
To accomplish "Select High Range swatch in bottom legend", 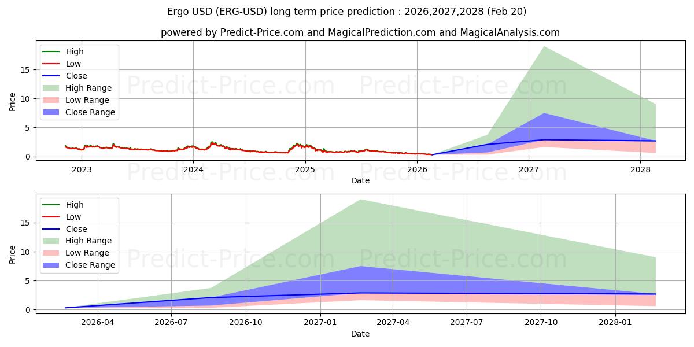I will (51, 241).
